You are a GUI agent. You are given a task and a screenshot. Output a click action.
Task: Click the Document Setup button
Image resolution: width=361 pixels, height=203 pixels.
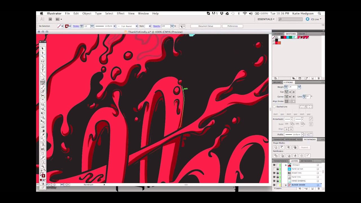(206, 26)
